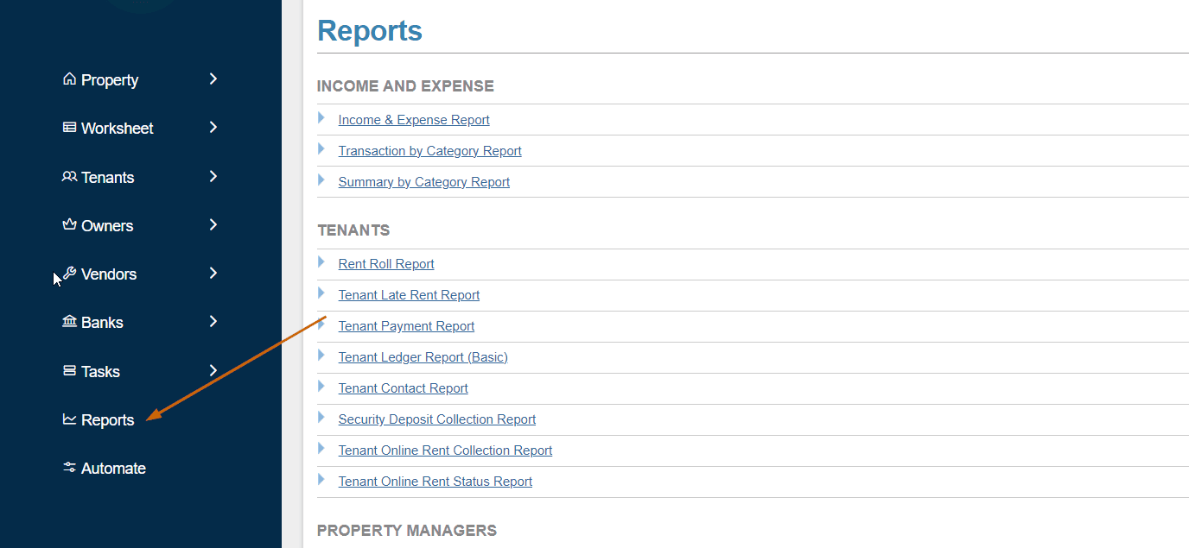Expand triangle next to Rent Roll Report
This screenshot has height=548, width=1189.
[x=321, y=262]
